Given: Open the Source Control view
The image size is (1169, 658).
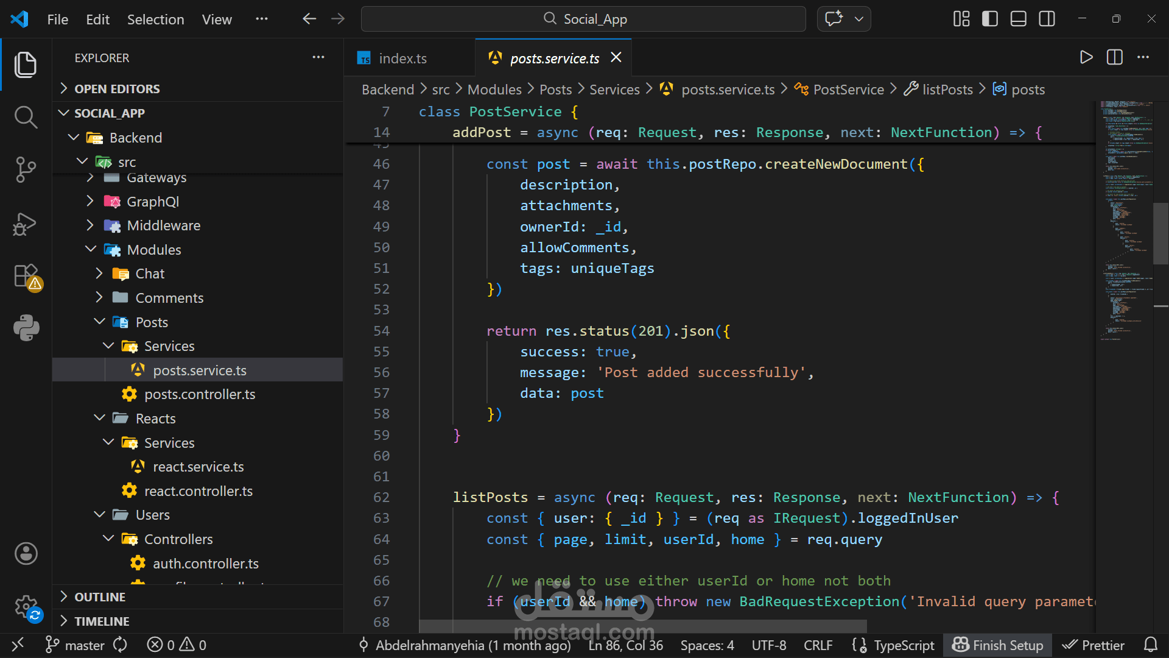Looking at the screenshot, I should (26, 169).
